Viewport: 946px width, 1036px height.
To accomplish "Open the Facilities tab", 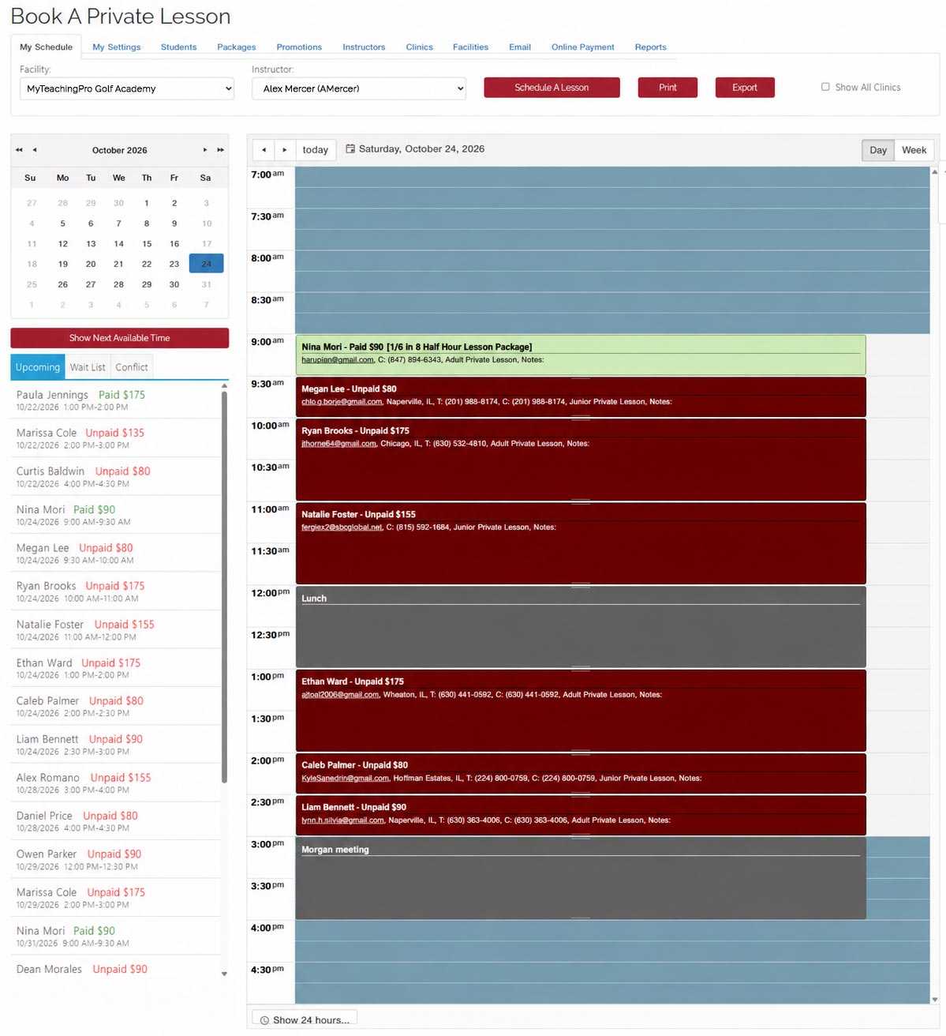I will tap(470, 47).
